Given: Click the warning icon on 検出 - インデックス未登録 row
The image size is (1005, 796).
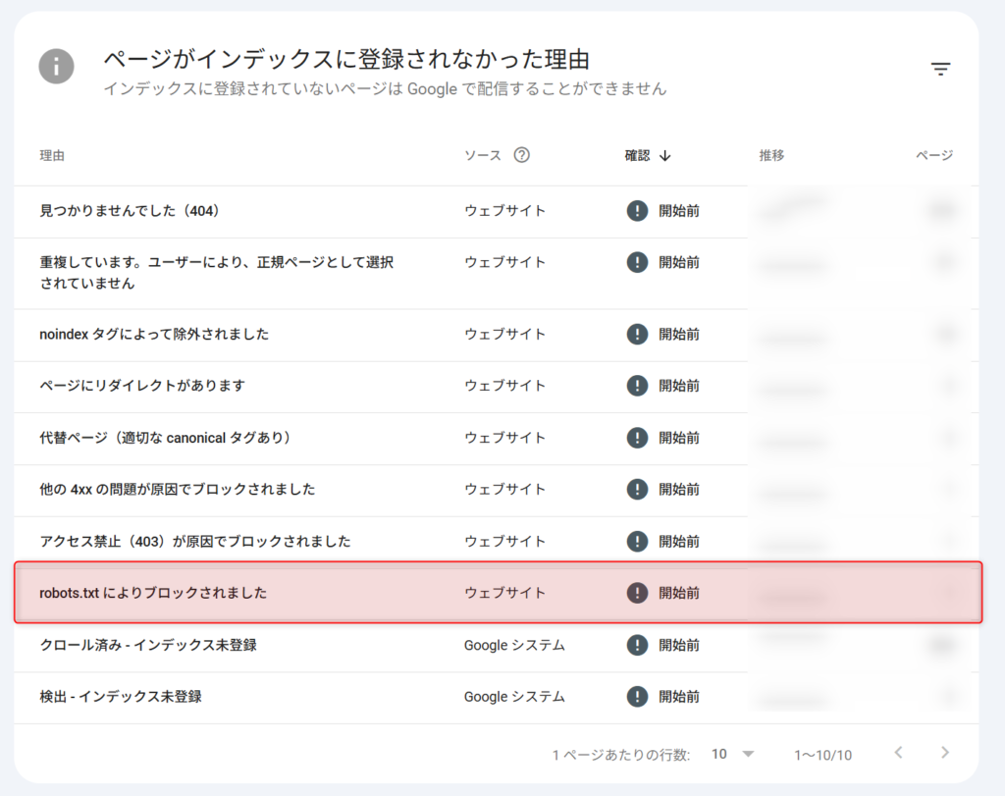Looking at the screenshot, I should [x=637, y=696].
